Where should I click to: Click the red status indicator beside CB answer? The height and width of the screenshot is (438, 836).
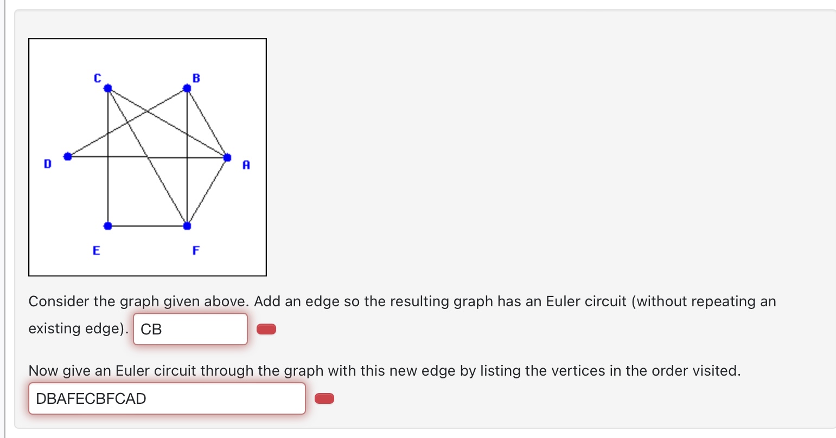point(266,328)
